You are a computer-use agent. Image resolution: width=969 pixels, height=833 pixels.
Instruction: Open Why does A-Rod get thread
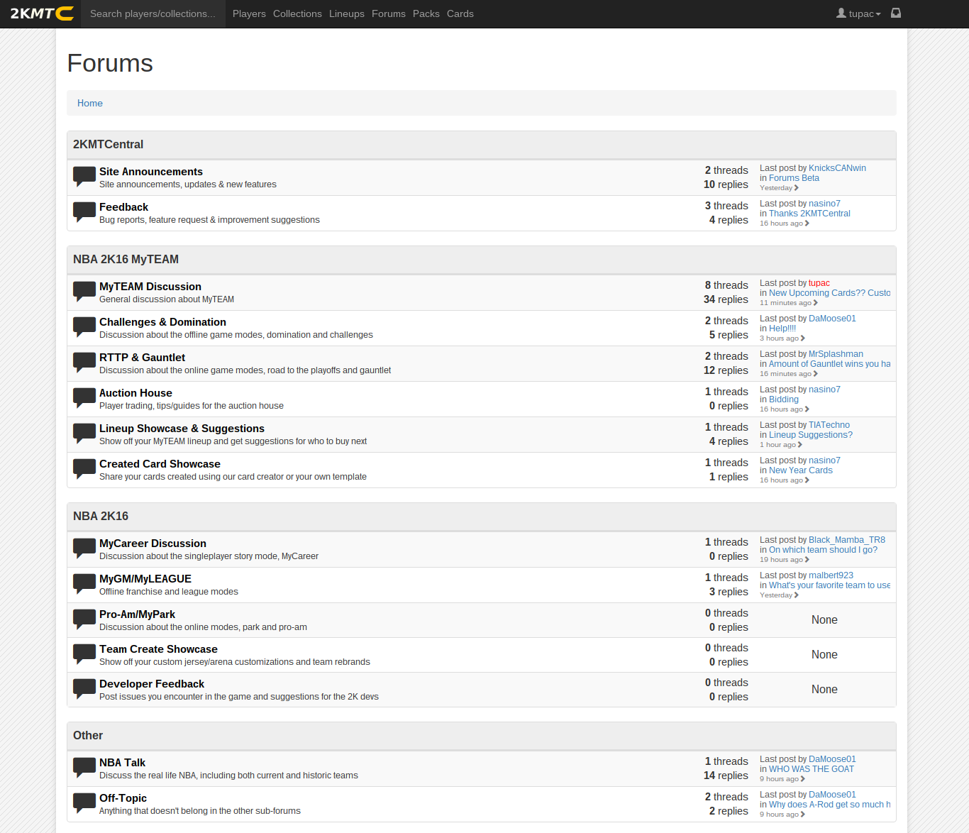click(829, 805)
